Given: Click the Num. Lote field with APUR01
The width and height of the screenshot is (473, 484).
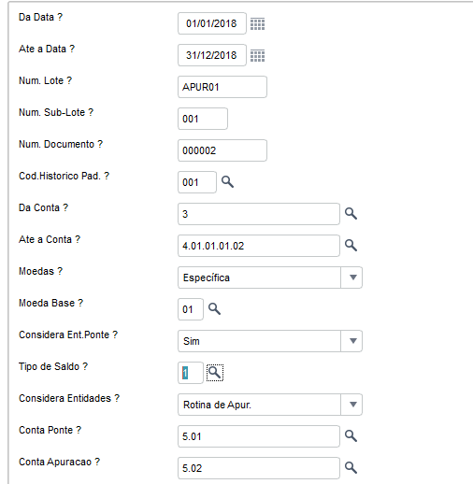Looking at the screenshot, I should coord(222,87).
